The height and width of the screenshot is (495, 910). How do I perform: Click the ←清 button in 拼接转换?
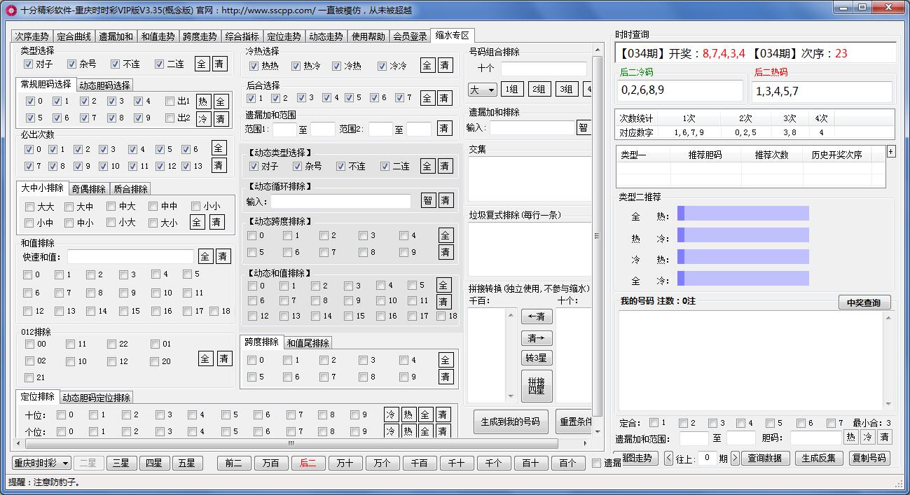point(537,316)
